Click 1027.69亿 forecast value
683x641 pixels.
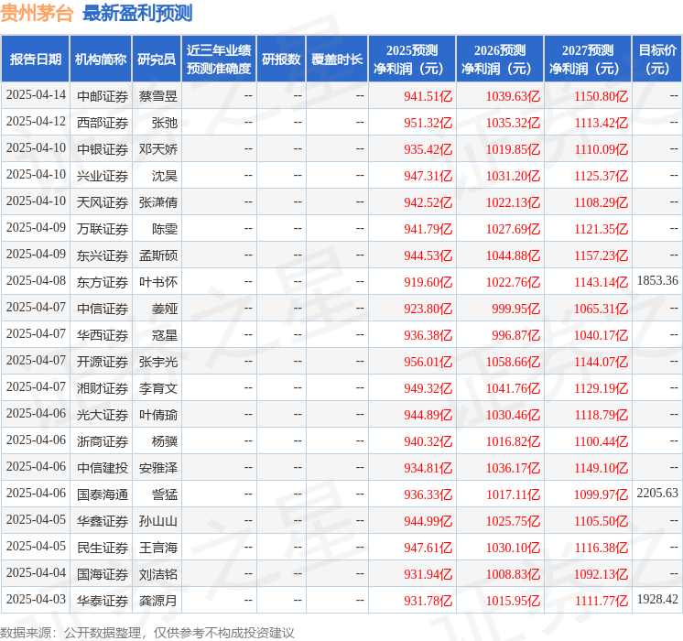point(513,229)
